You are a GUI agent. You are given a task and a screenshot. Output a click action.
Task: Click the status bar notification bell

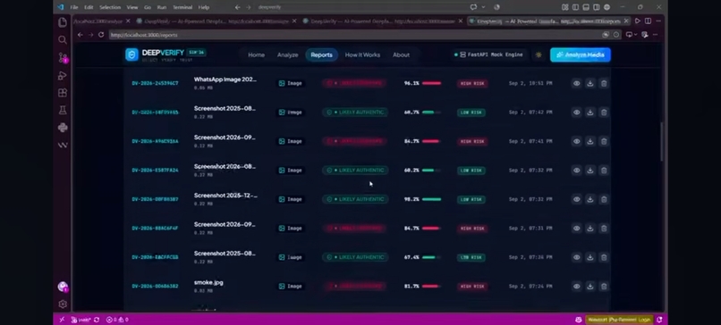(659, 320)
